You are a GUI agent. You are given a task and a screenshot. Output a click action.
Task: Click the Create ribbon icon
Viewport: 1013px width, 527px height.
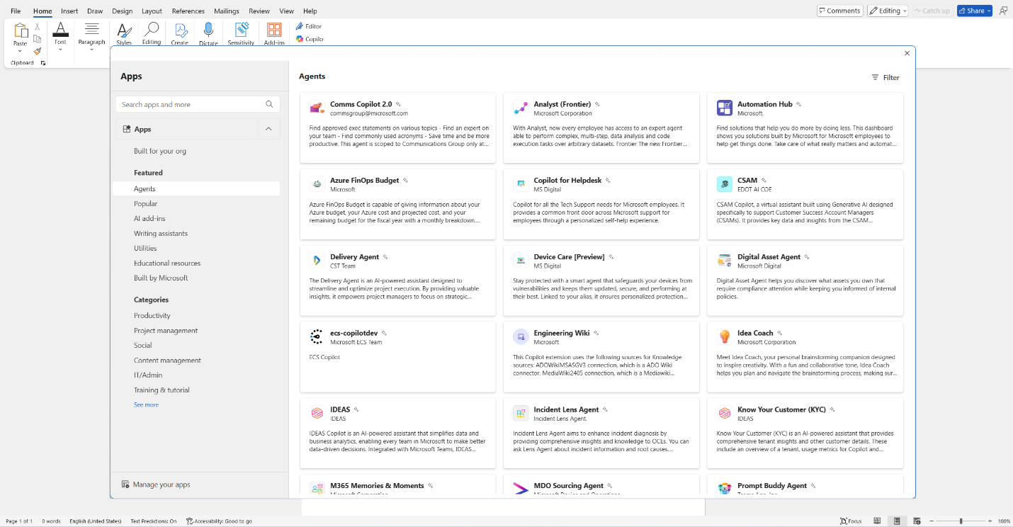coord(180,30)
